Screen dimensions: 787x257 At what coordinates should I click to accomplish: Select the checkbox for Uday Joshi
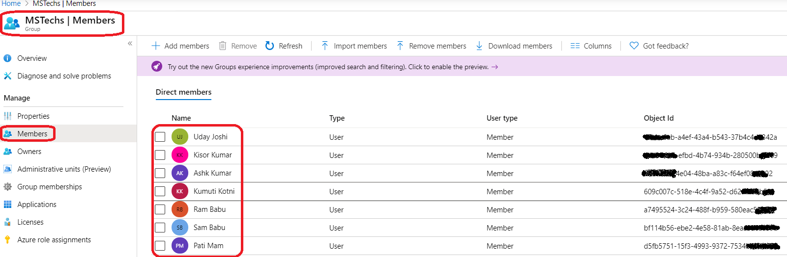pyautogui.click(x=160, y=137)
